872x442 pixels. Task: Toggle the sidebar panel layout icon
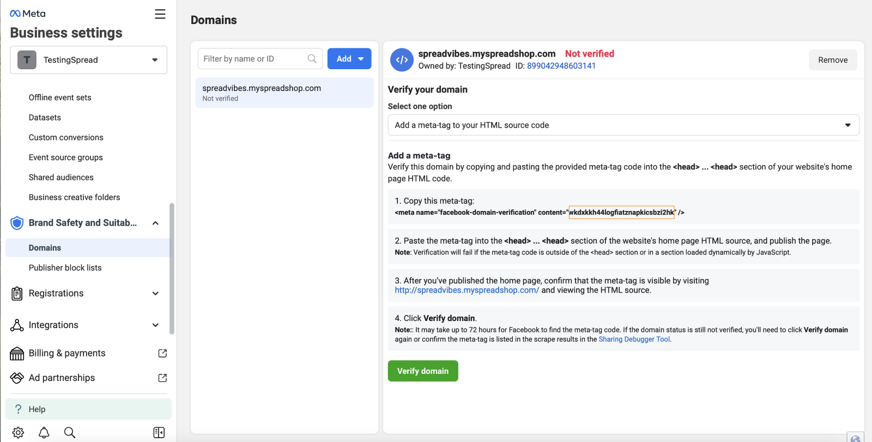click(159, 432)
